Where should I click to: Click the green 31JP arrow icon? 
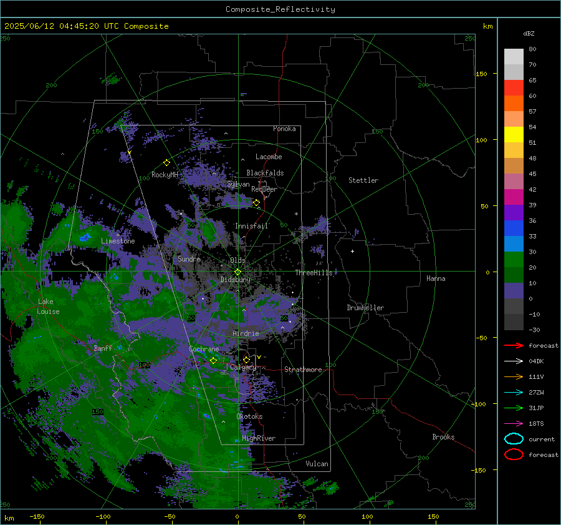pos(514,408)
